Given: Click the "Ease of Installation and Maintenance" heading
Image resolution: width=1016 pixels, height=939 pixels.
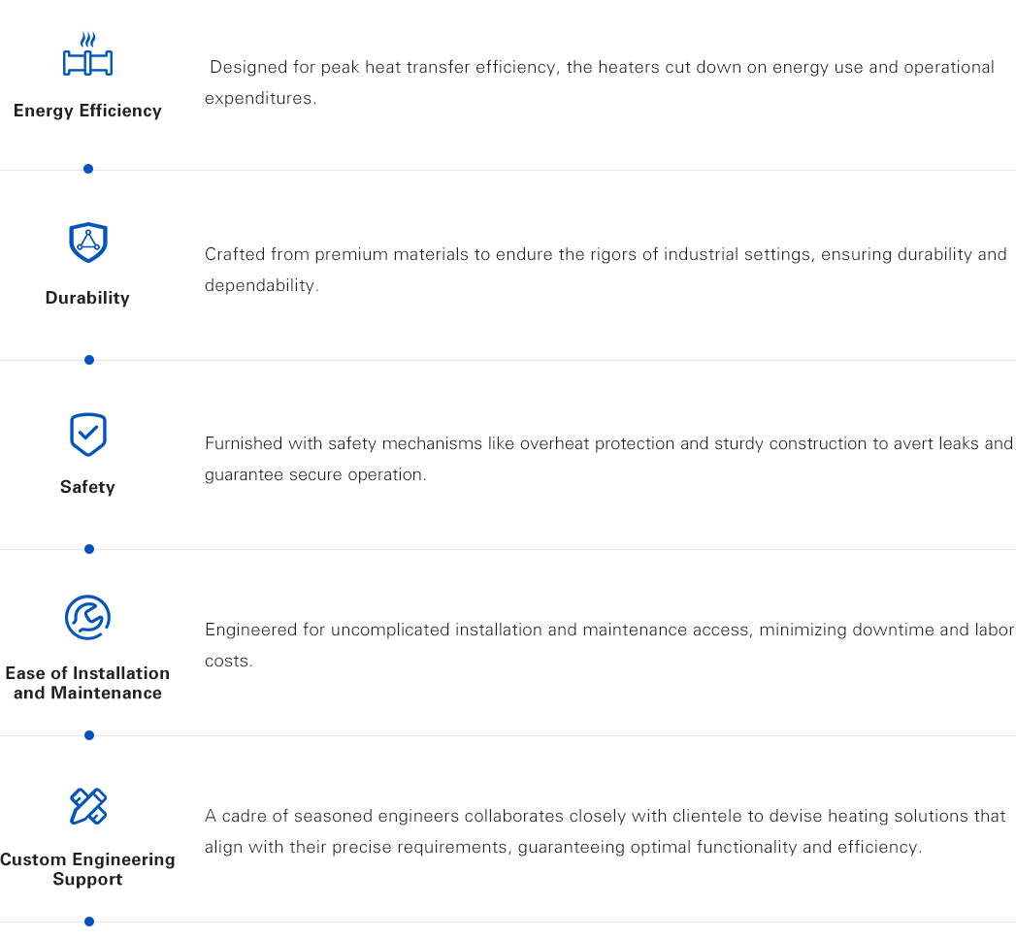Looking at the screenshot, I should coord(87,683).
